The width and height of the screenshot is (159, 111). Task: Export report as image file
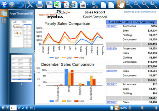[83, 5]
